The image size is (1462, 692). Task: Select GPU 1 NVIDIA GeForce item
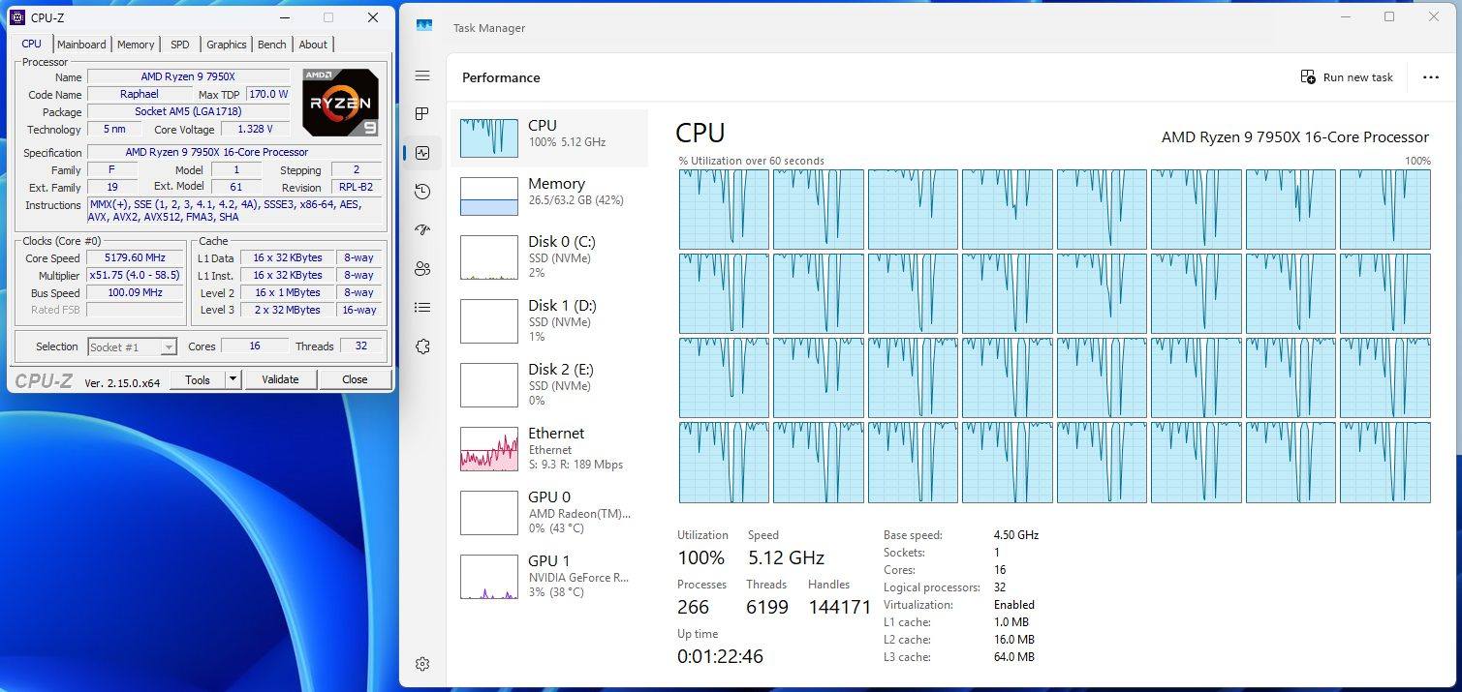point(549,577)
